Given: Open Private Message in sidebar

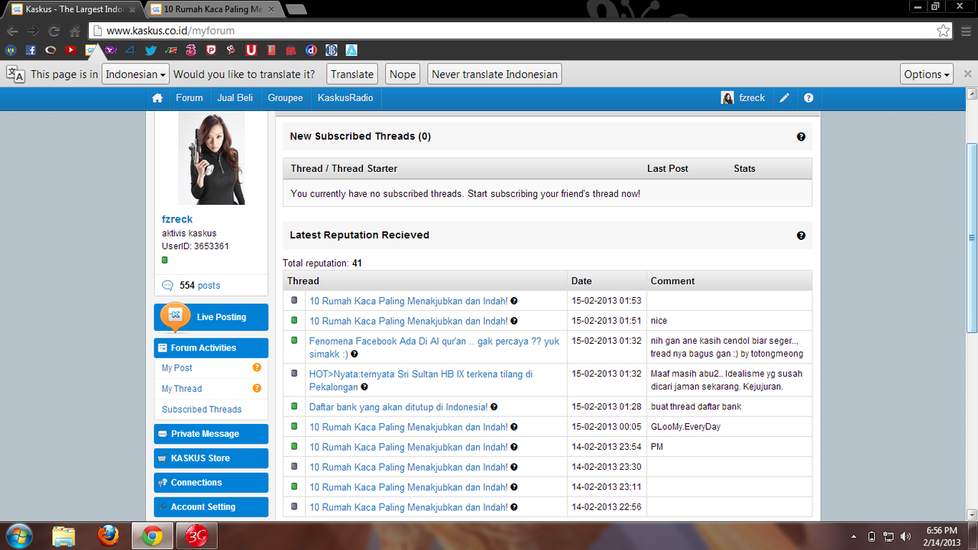Looking at the screenshot, I should pyautogui.click(x=211, y=434).
